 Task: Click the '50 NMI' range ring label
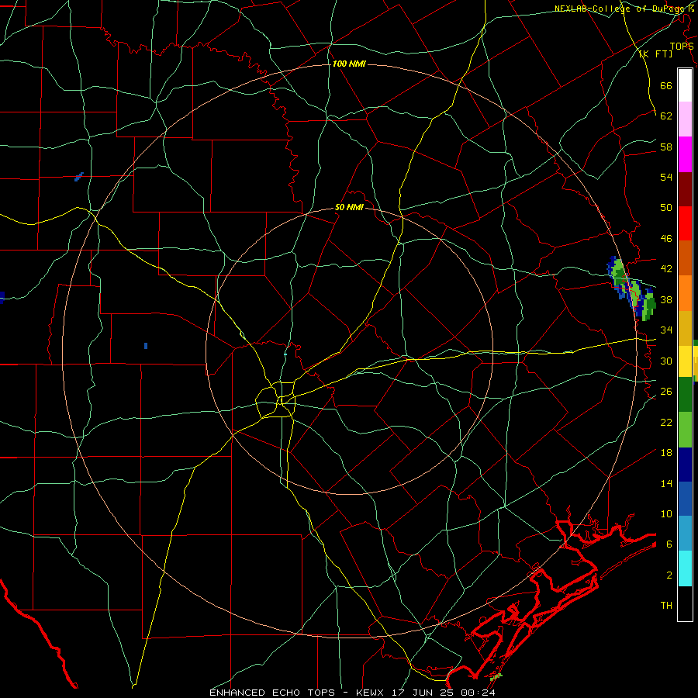point(349,207)
